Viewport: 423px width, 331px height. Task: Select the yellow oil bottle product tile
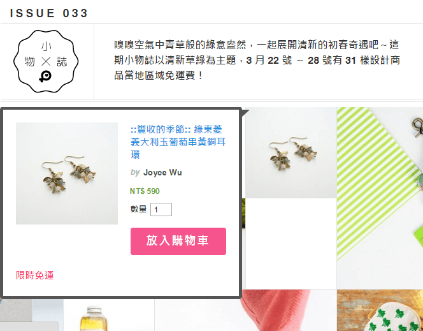click(109, 315)
